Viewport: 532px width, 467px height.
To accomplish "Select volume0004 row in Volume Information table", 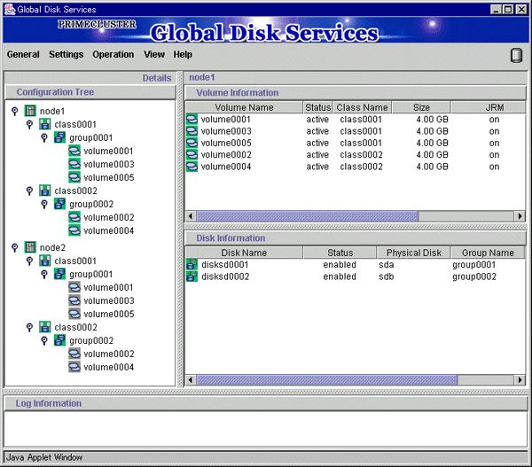I will pos(356,167).
